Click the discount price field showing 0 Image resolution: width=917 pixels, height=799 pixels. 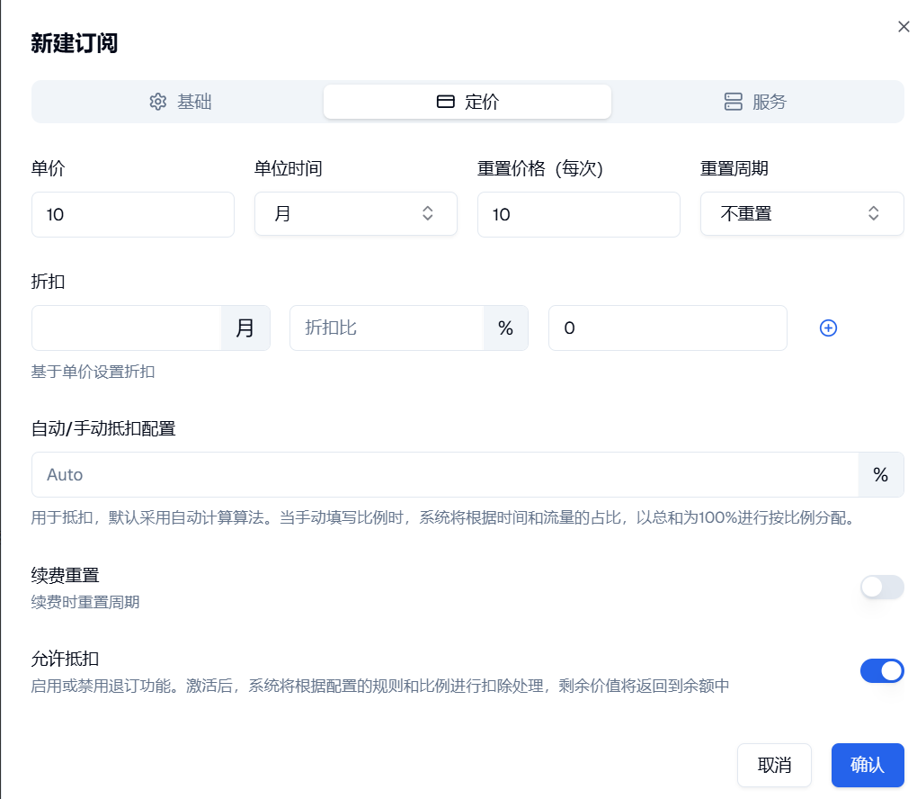pyautogui.click(x=667, y=328)
